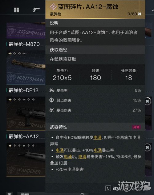The height and width of the screenshot is (195, 154).
Task: Click the crit rate (暴击率) stat icon
Action: [52, 90]
